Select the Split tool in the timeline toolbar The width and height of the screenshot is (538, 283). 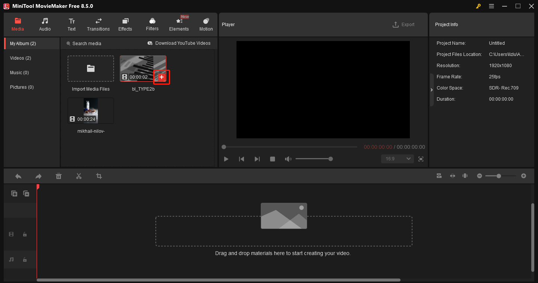tap(79, 176)
